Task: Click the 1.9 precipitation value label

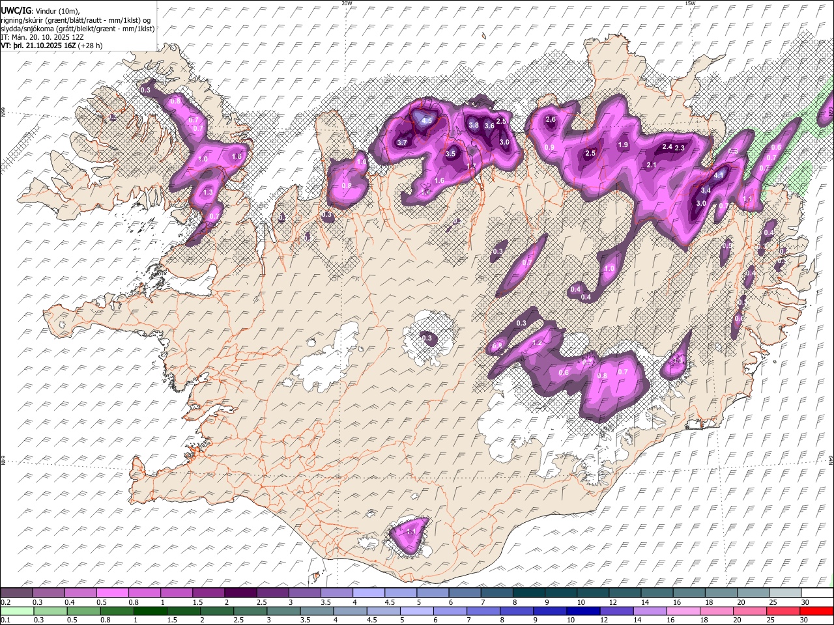Action: (623, 145)
